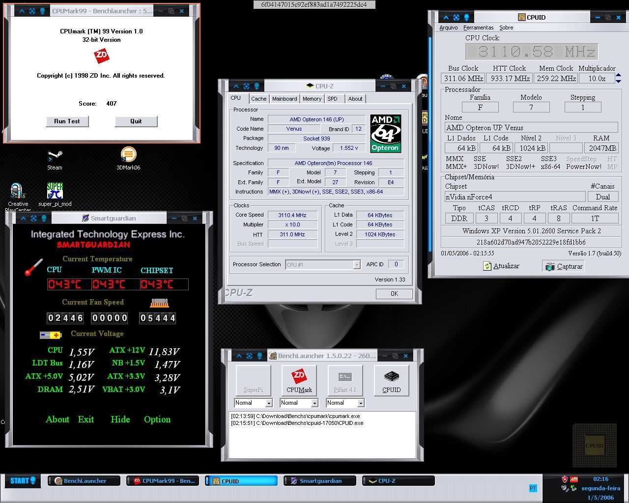This screenshot has height=503, width=629.
Task: Open the super_pi_mod desktop icon
Action: point(55,195)
